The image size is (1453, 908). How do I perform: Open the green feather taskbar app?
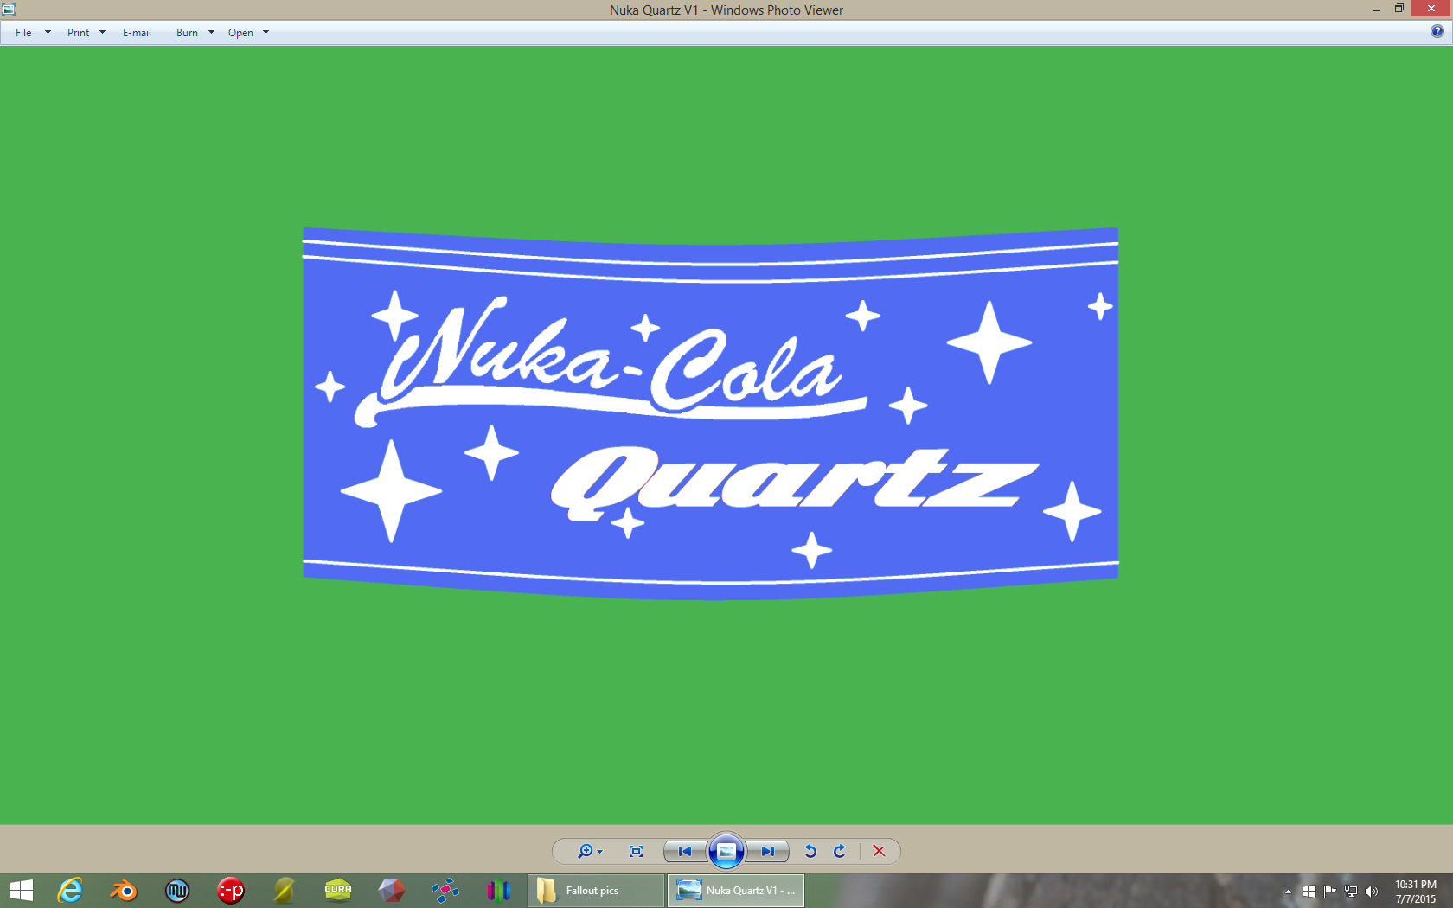[284, 891]
